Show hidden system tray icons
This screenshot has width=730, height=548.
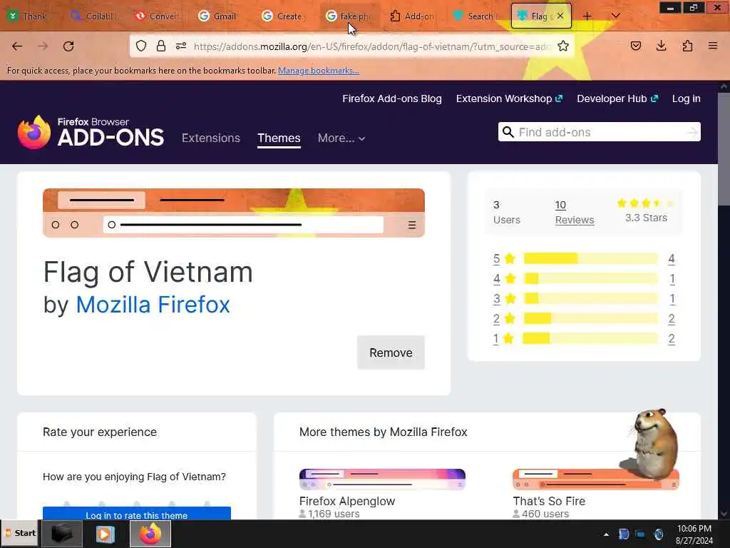coord(606,534)
